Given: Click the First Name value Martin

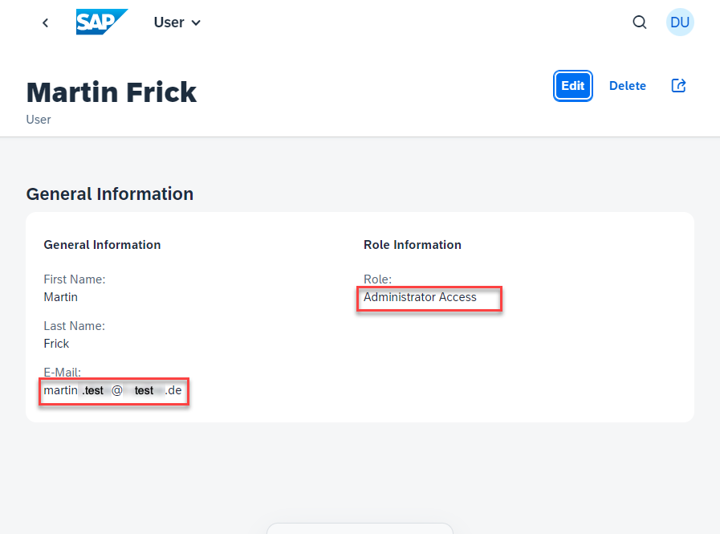Looking at the screenshot, I should [x=61, y=297].
